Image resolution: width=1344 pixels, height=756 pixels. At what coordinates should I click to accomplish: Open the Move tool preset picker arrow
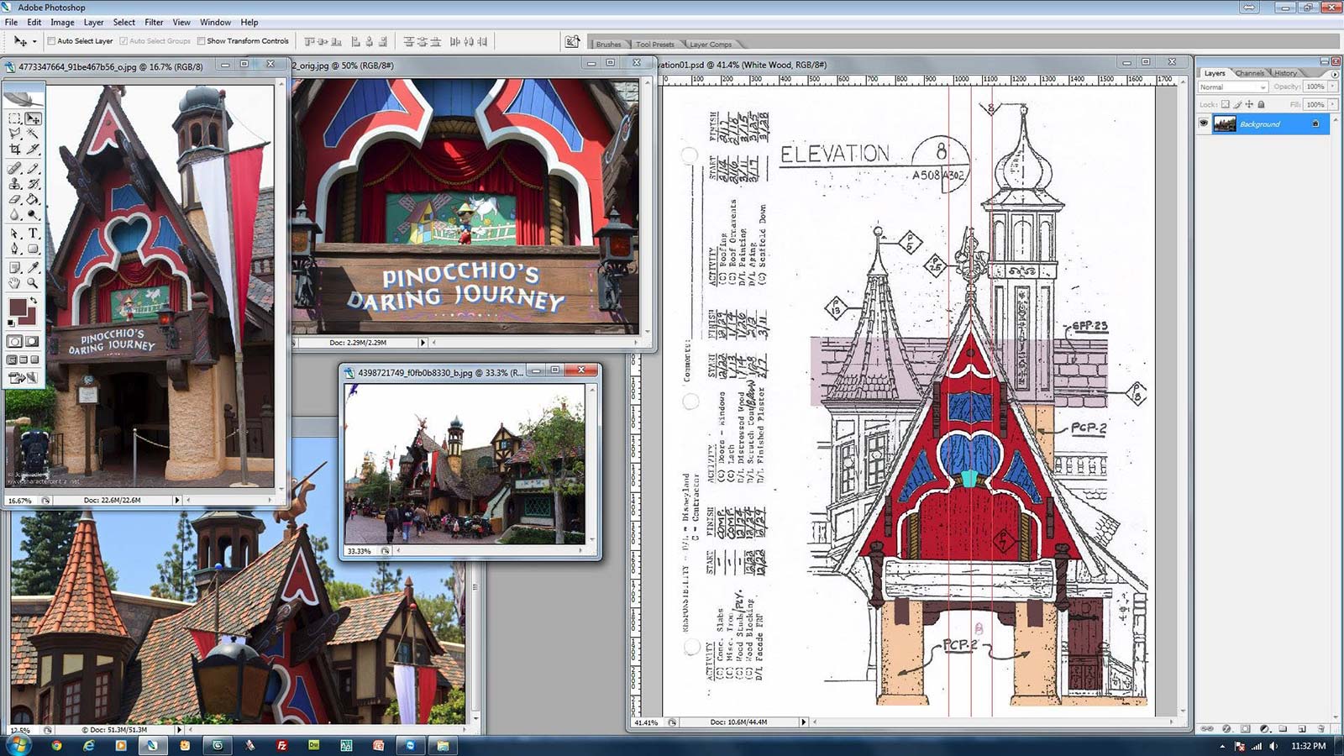click(34, 41)
